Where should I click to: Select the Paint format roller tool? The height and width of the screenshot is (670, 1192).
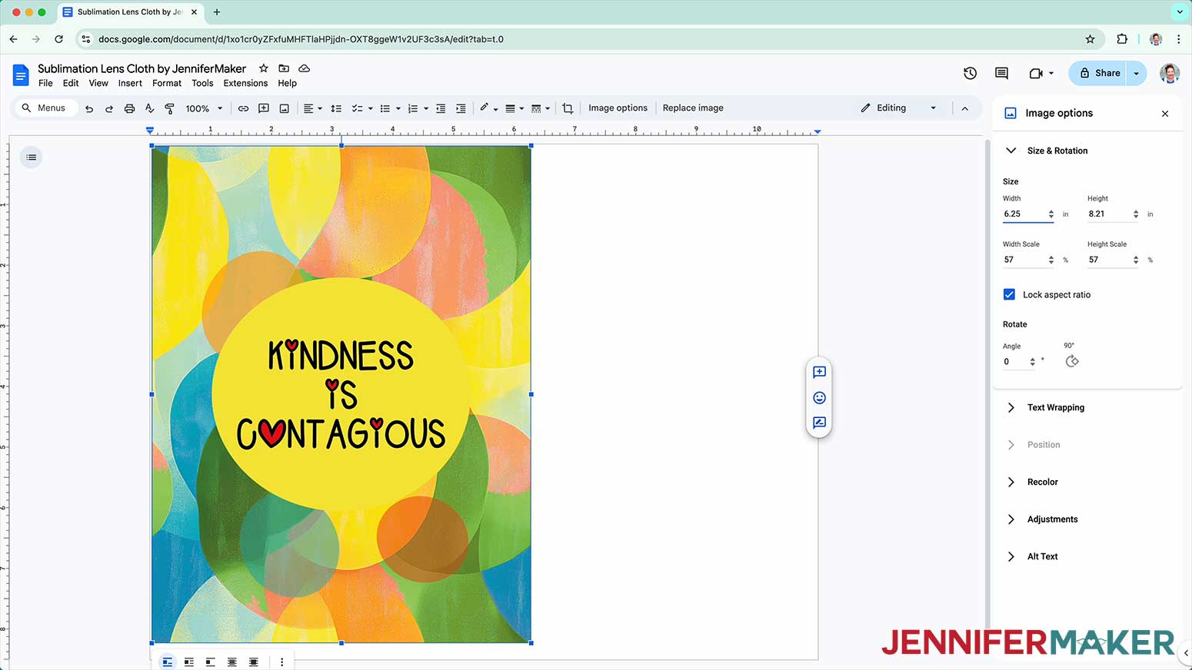tap(169, 108)
